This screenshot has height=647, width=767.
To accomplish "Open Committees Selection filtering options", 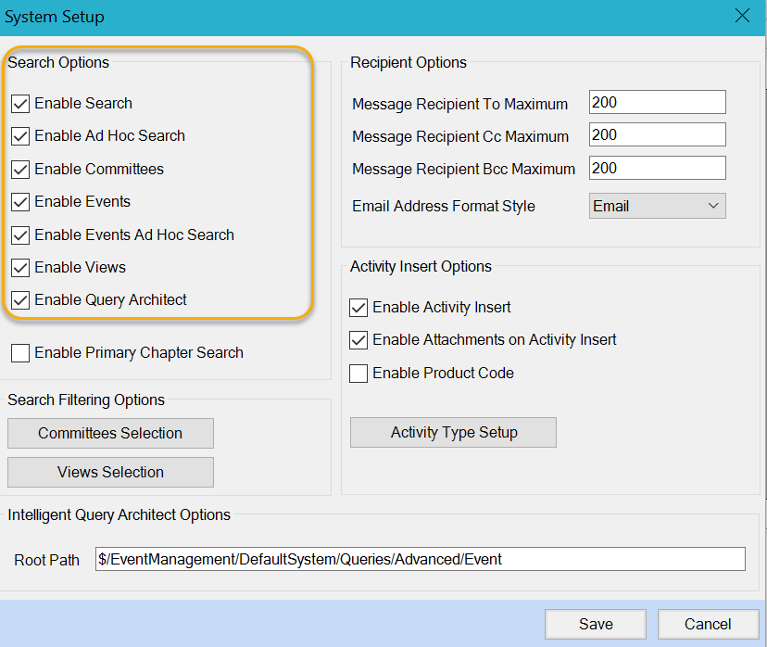I will [x=110, y=433].
